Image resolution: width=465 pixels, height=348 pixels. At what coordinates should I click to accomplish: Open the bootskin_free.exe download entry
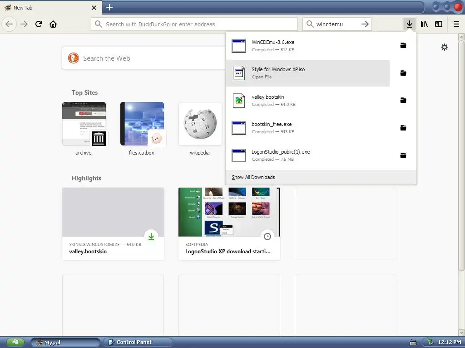click(x=307, y=128)
